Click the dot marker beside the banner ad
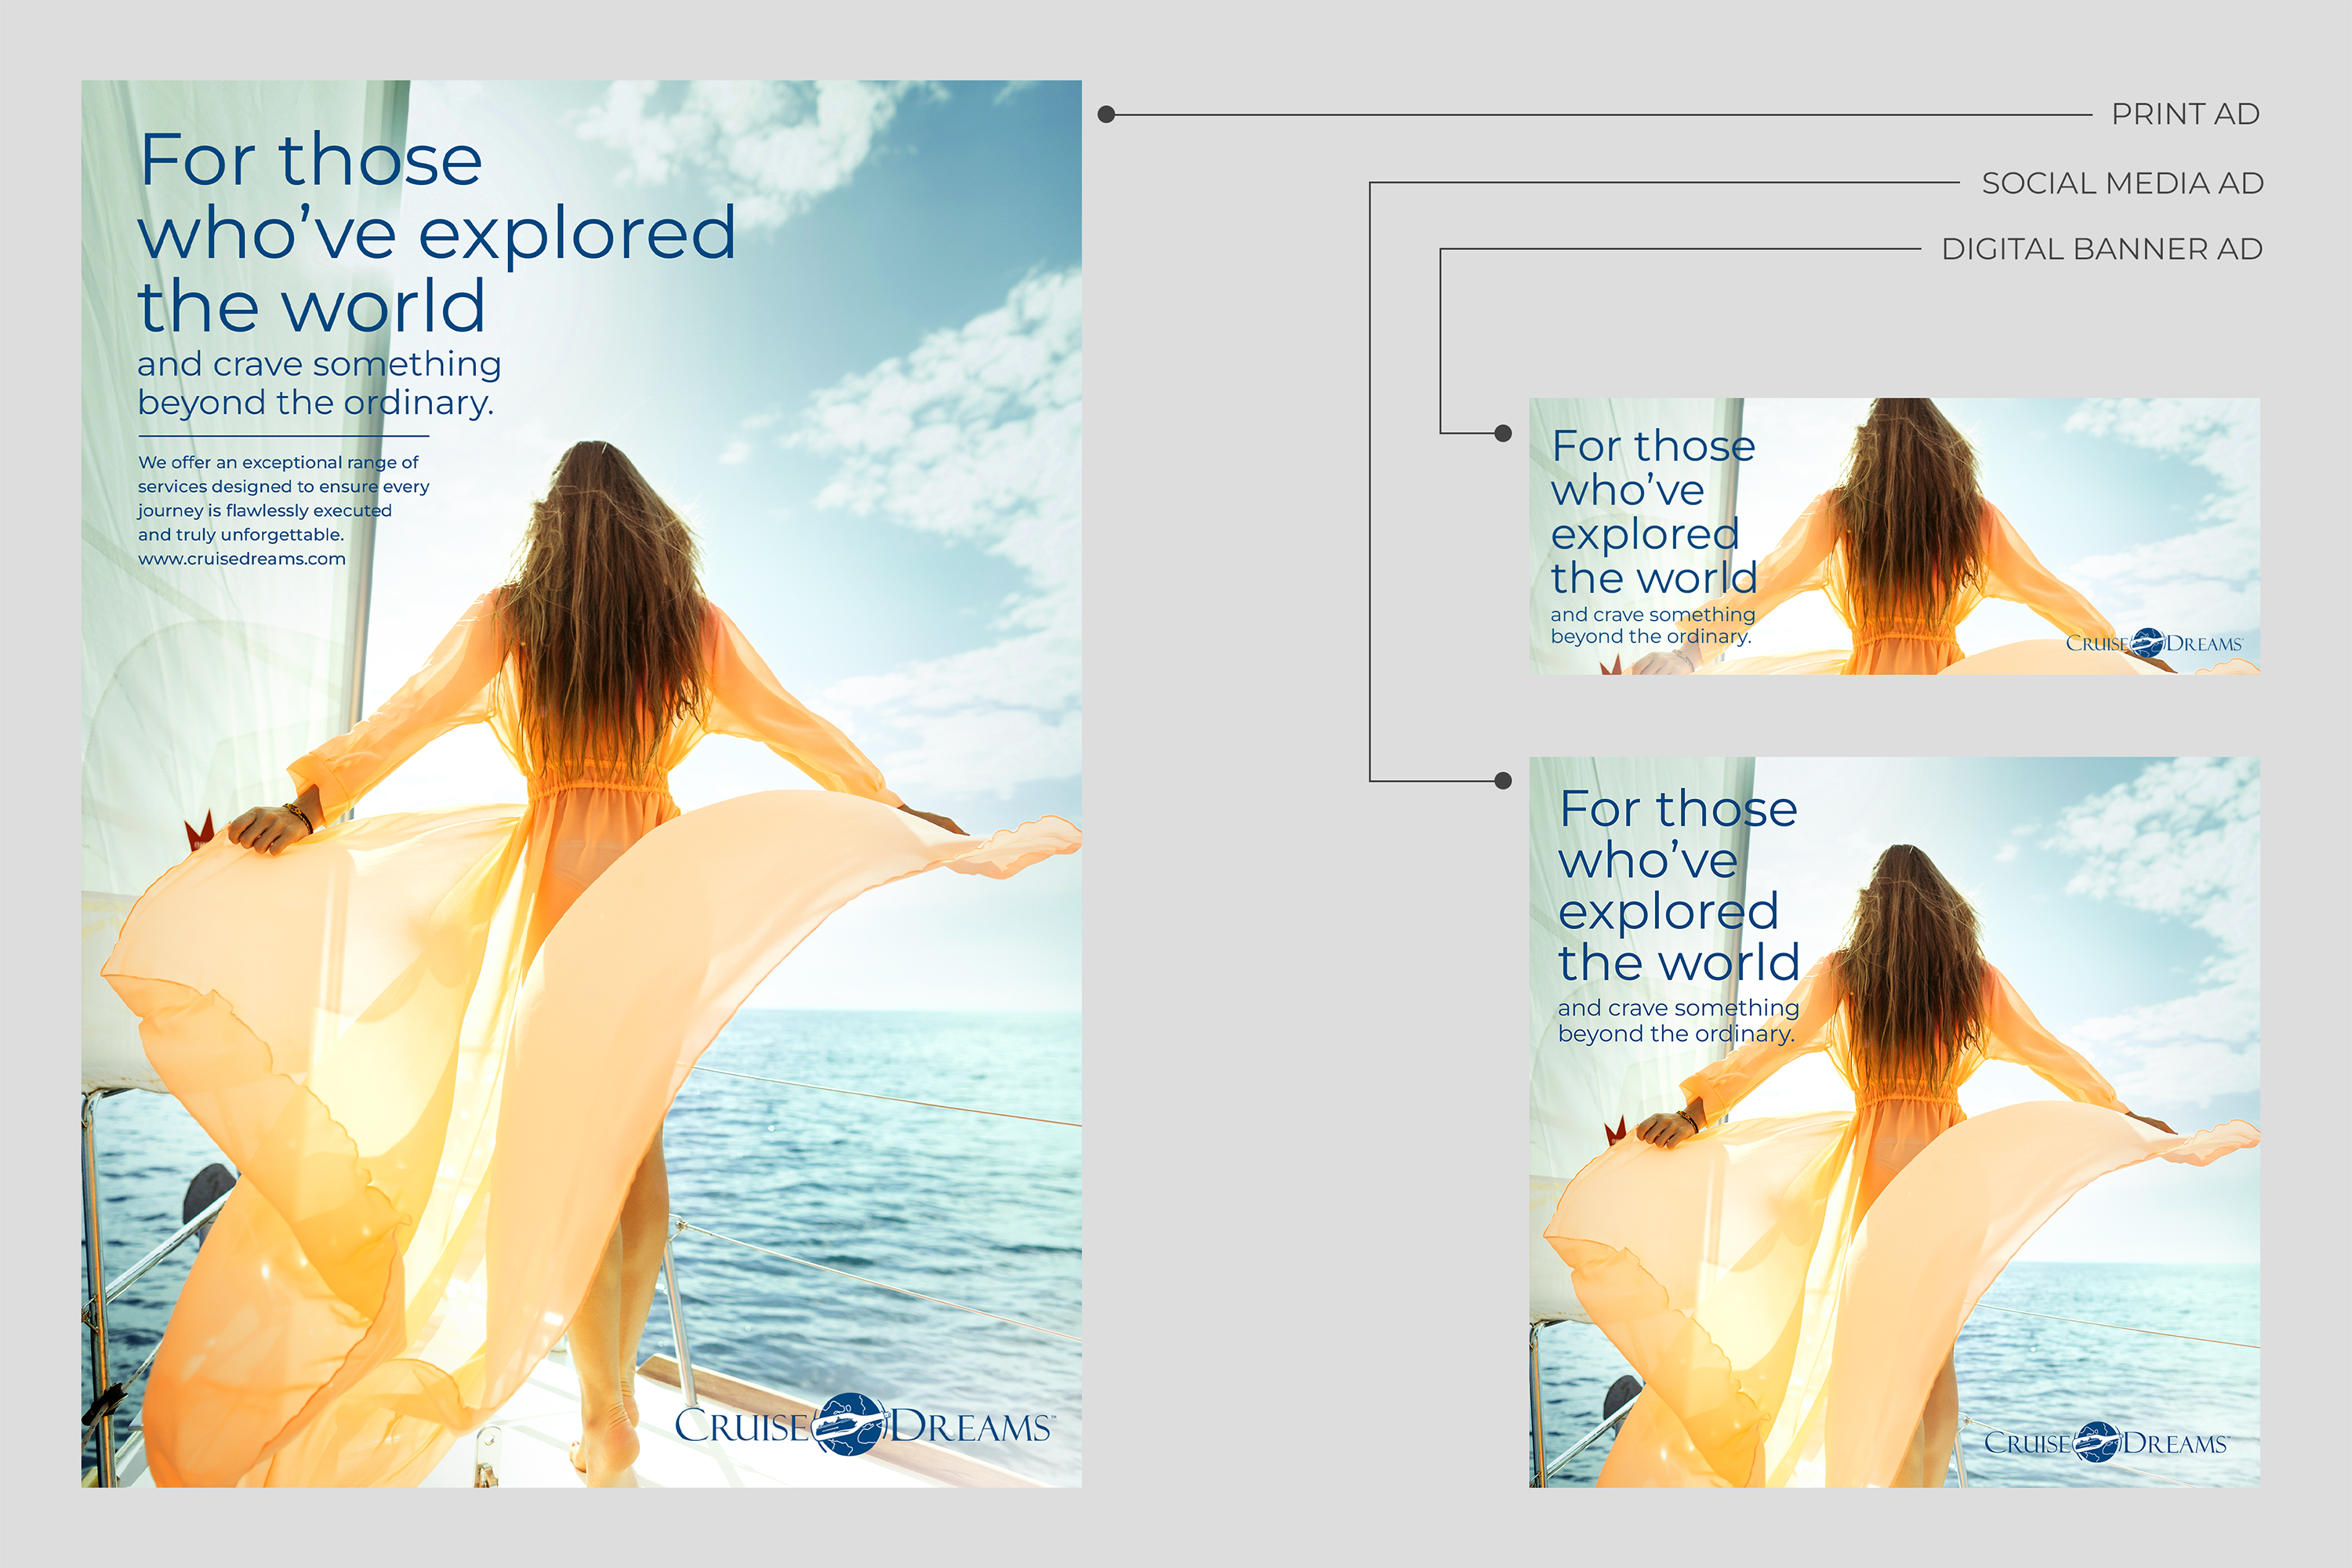 pyautogui.click(x=1502, y=433)
